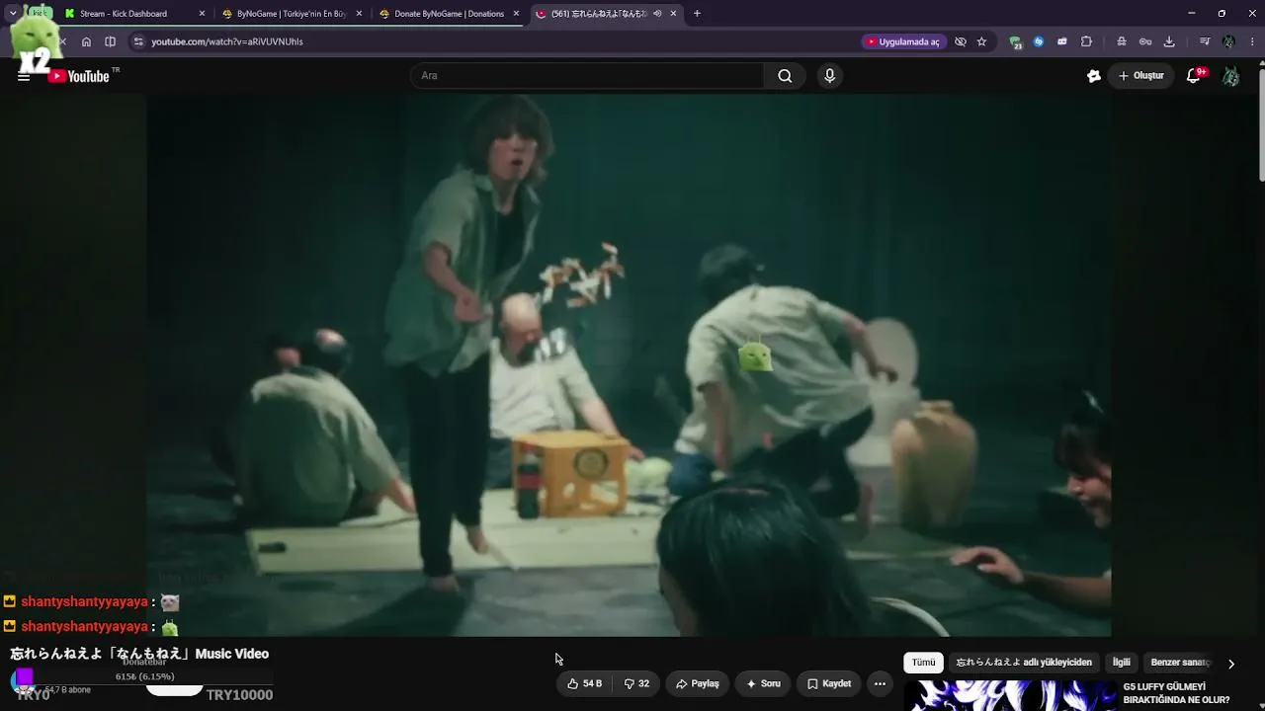Bookmark this page with the star

pos(981,41)
